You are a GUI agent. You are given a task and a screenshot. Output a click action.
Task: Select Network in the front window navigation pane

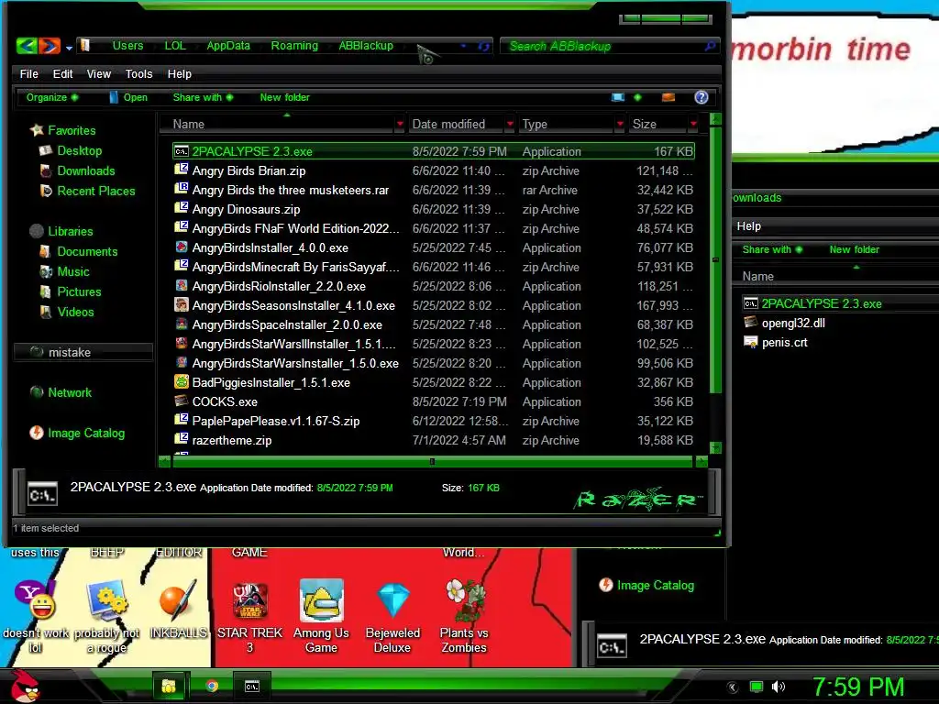point(61,392)
